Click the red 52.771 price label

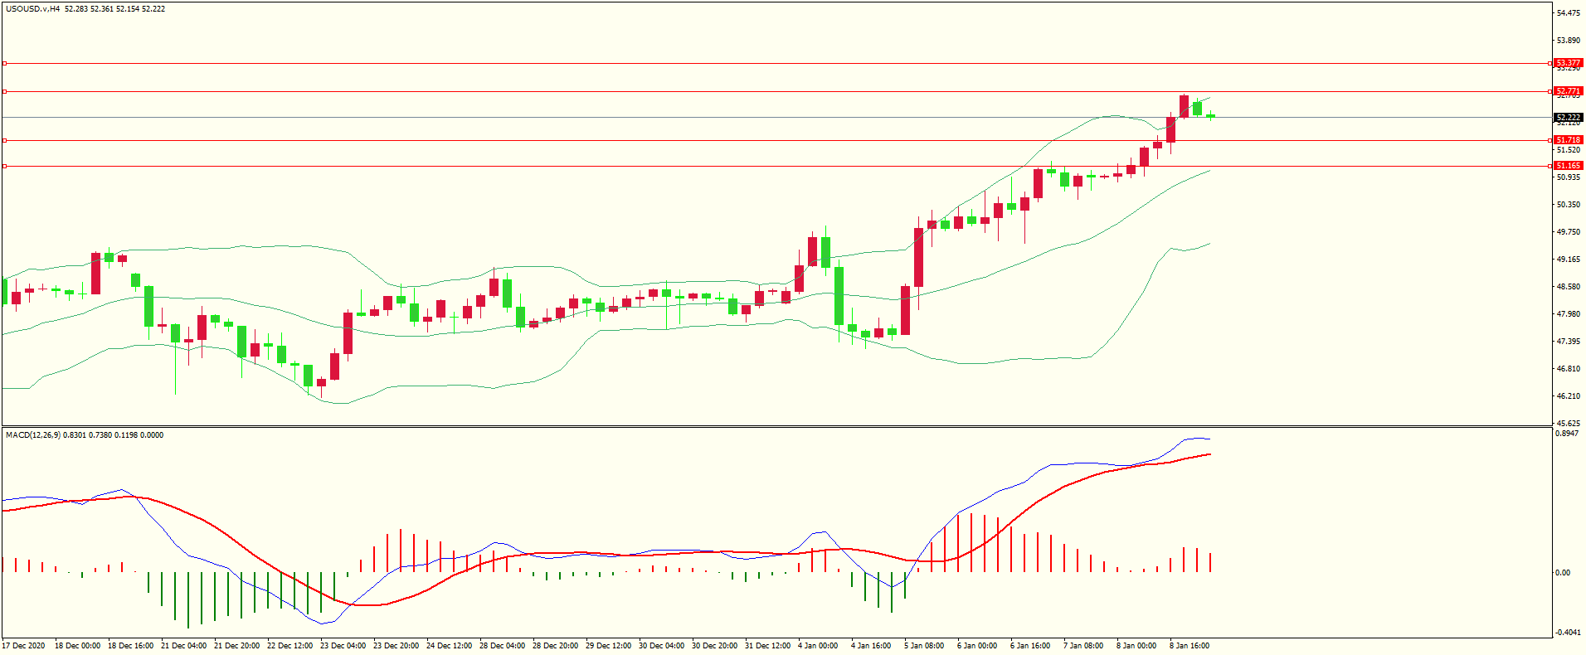(x=1567, y=91)
